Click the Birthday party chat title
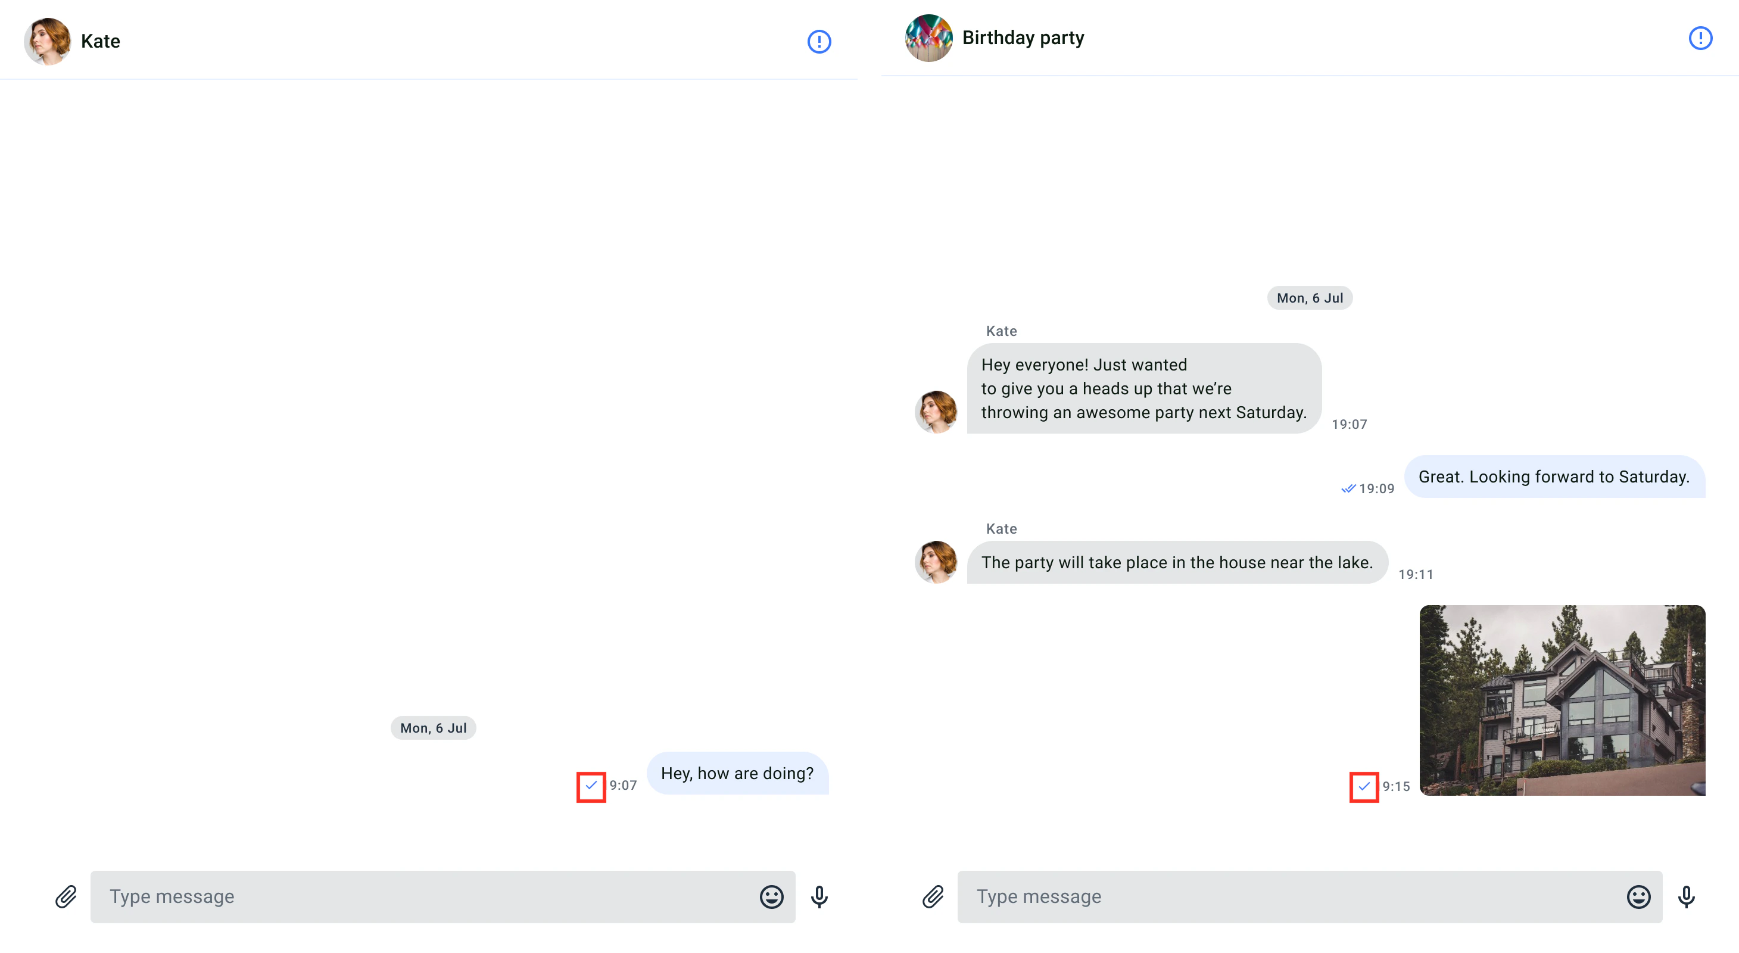Screen dimensions: 1739x953 (1023, 38)
